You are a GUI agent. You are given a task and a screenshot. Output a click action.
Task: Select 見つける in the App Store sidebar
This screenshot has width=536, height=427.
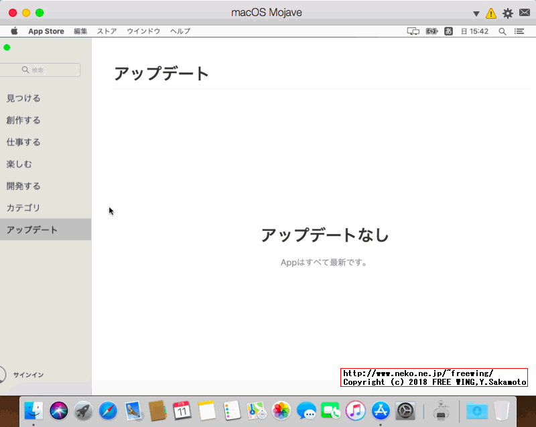click(x=22, y=98)
